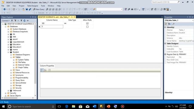The width and height of the screenshot is (194, 109).
Task: Click the Open File folder icon
Action: (x=24, y=9)
